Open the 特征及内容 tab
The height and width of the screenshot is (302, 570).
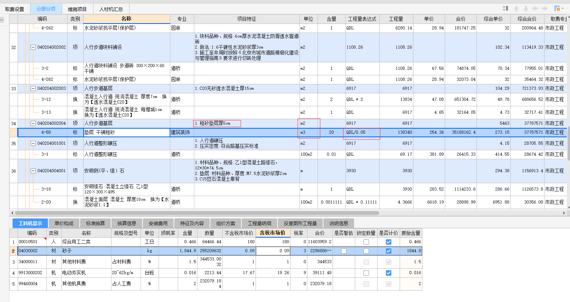[x=192, y=223]
